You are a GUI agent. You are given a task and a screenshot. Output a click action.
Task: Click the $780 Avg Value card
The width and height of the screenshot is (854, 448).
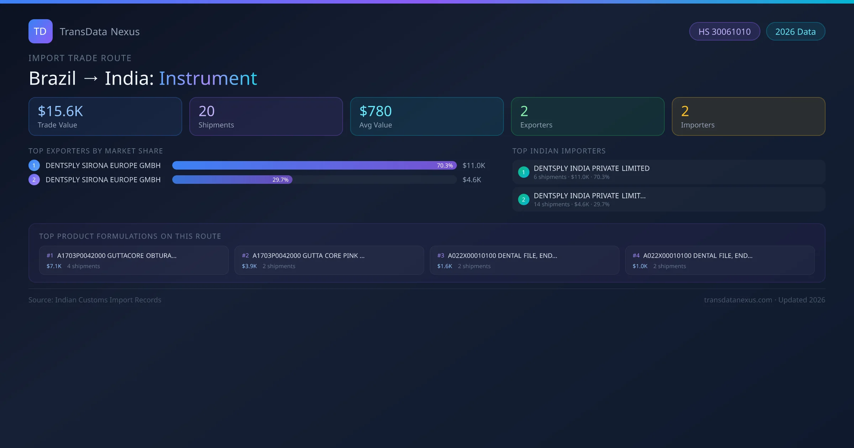point(427,117)
